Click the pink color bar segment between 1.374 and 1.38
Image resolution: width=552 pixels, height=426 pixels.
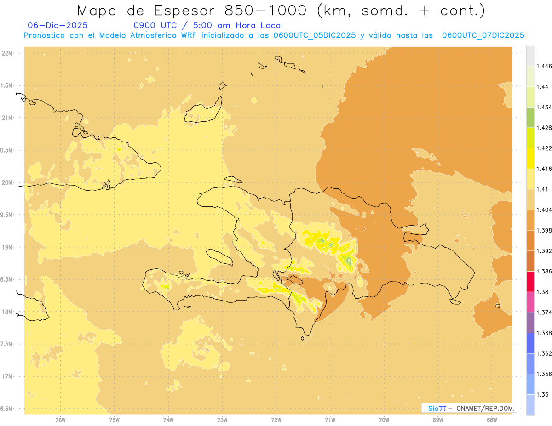530,302
